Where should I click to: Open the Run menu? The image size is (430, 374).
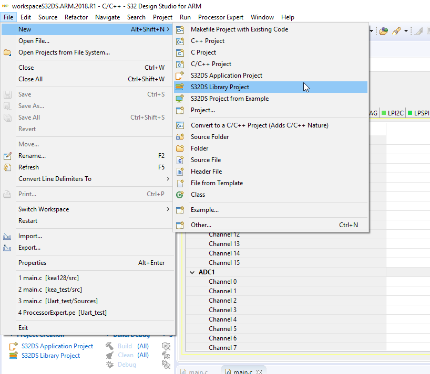tap(186, 17)
